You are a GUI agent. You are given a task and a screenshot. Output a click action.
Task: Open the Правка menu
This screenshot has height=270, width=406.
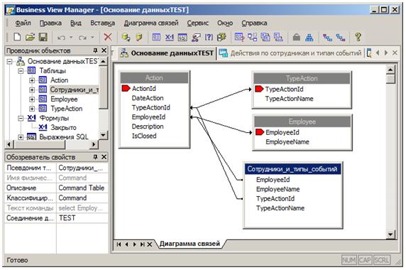click(x=51, y=23)
